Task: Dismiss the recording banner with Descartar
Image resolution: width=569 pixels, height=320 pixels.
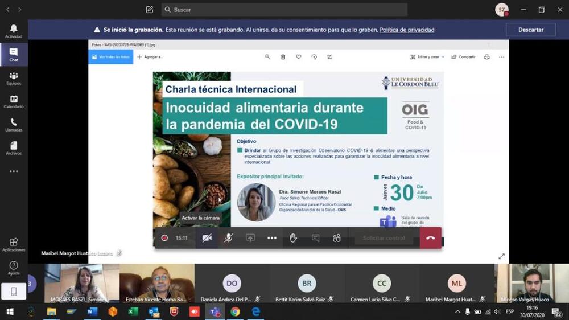Action: tap(530, 30)
